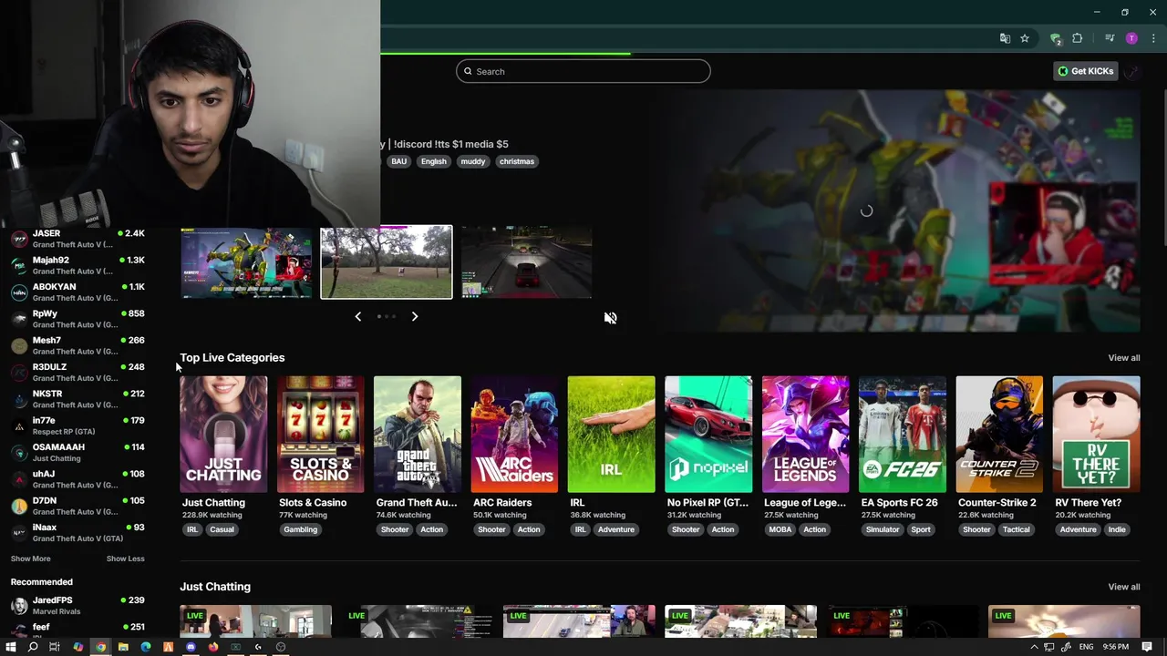Open RpWy's channel in the sidebar
The image size is (1167, 656).
[77, 319]
